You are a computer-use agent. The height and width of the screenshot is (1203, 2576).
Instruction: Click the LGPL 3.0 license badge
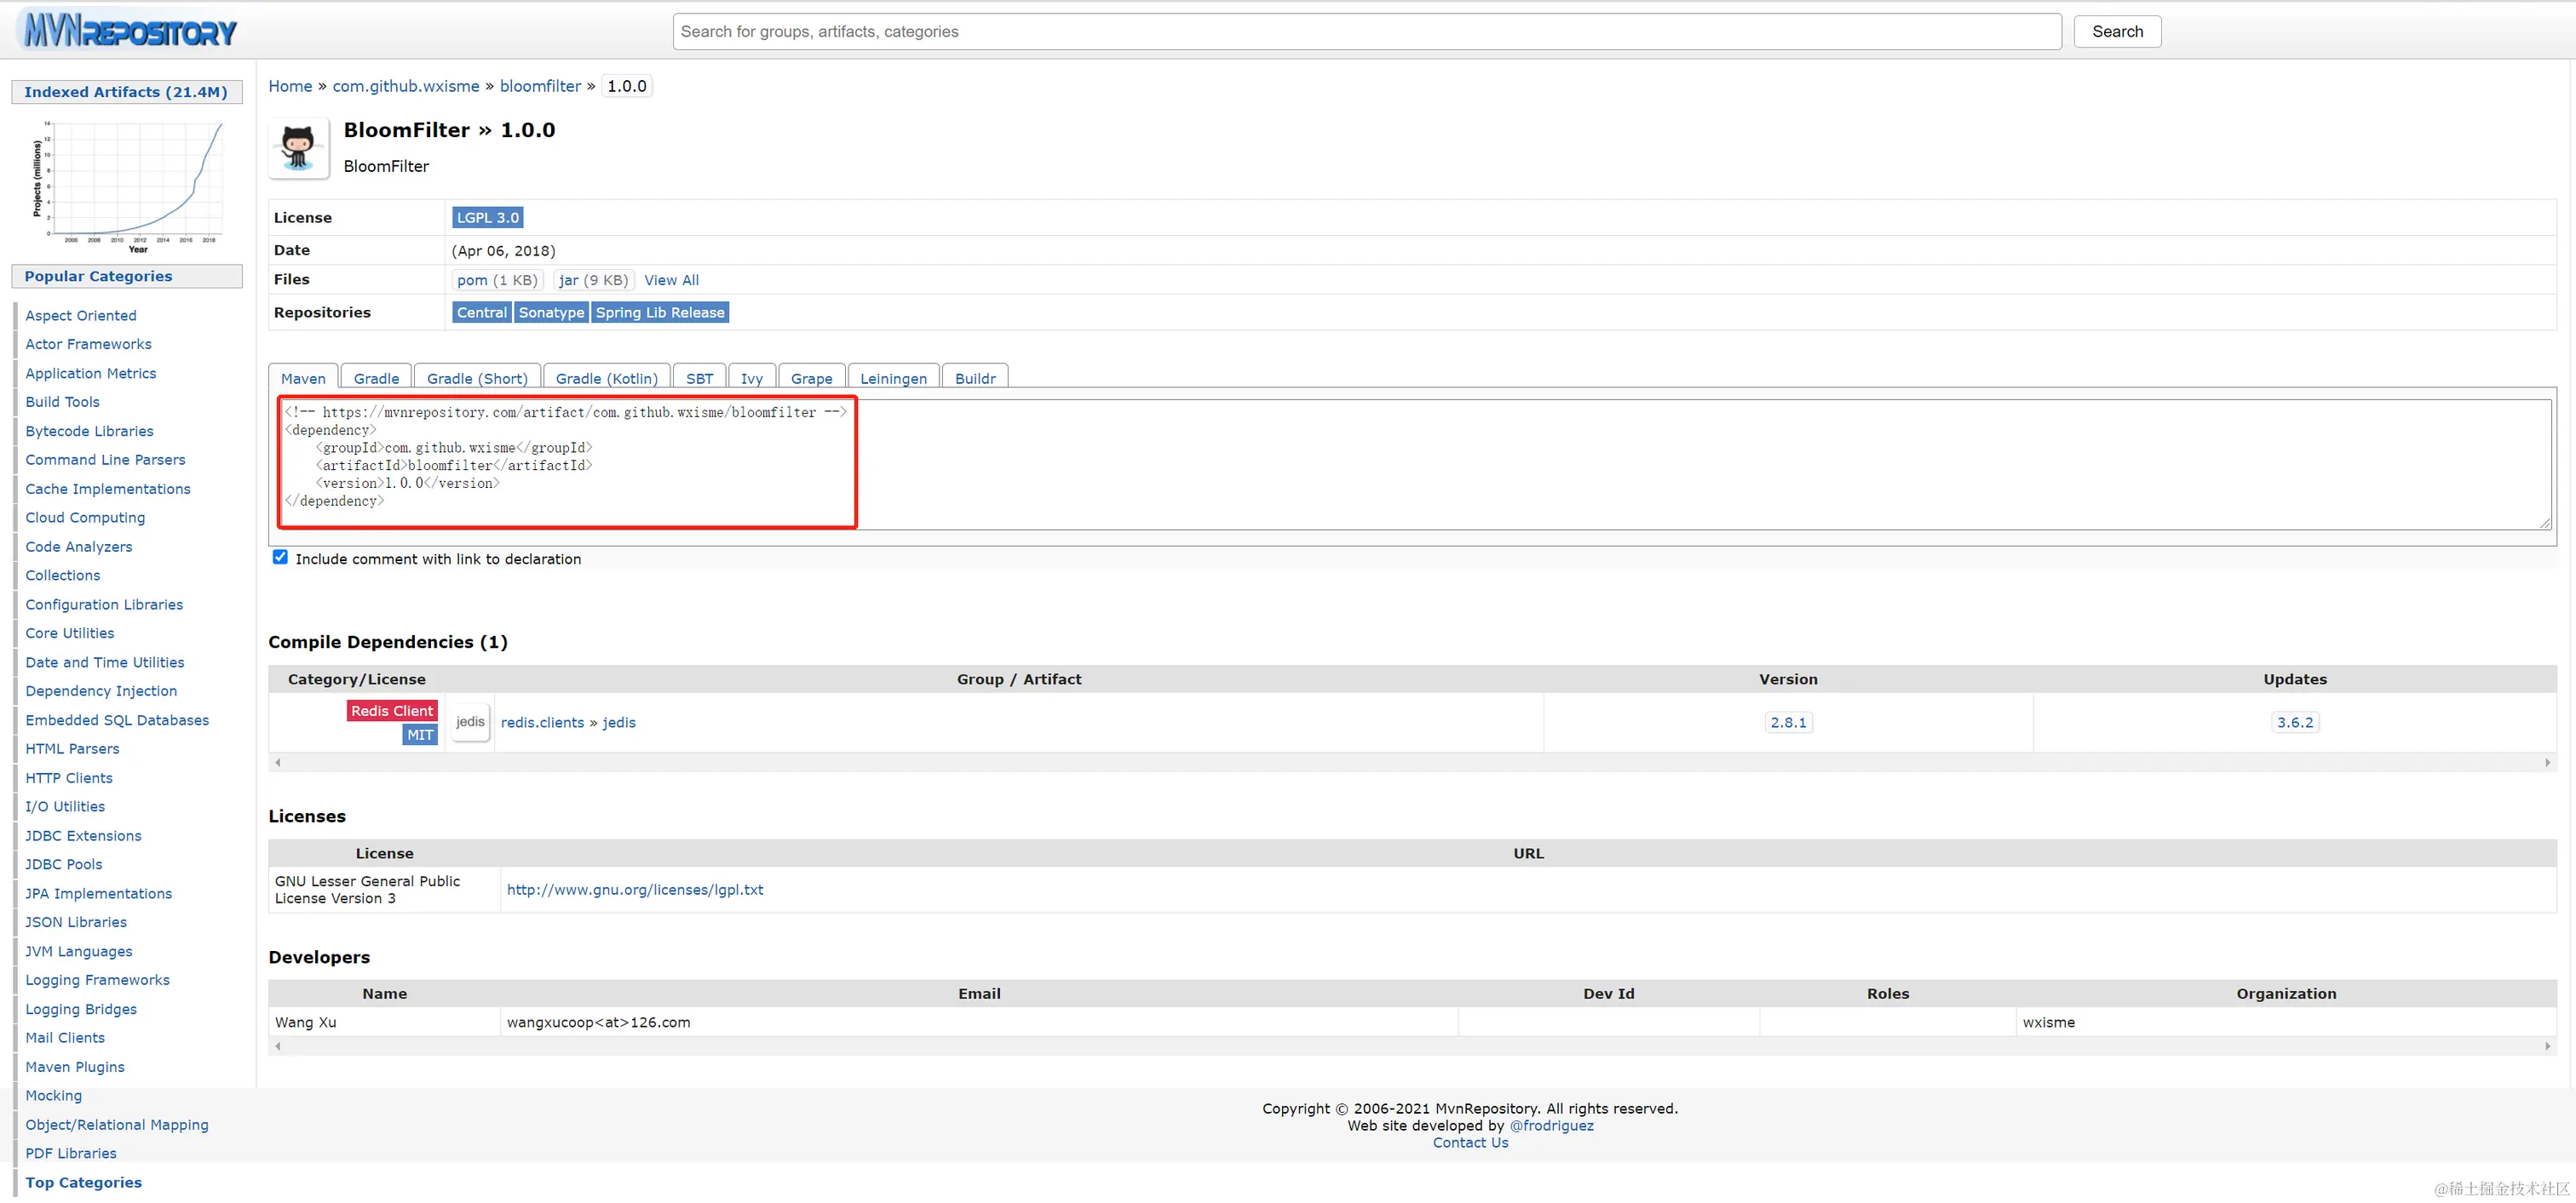(x=487, y=218)
